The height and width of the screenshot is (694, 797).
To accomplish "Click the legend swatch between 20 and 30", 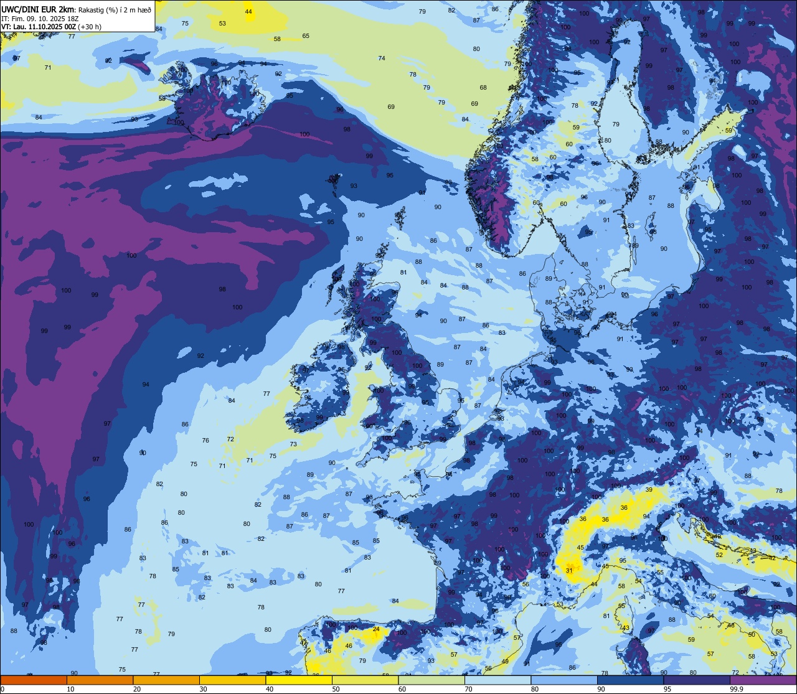I will pyautogui.click(x=166, y=680).
